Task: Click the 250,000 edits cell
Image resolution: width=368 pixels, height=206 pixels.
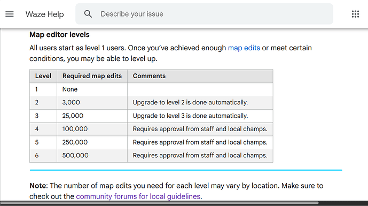Action: (x=92, y=142)
